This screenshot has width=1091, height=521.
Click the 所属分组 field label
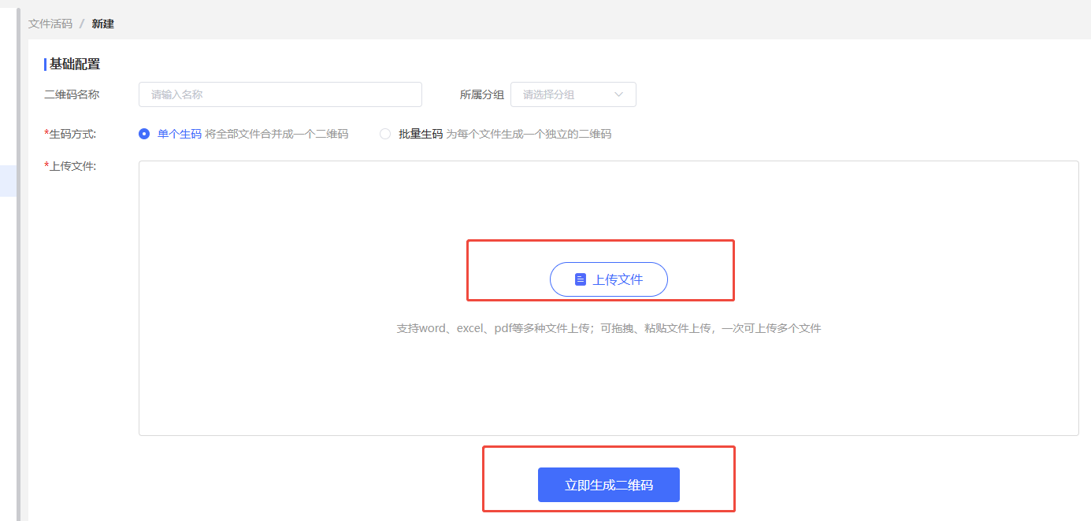point(482,94)
